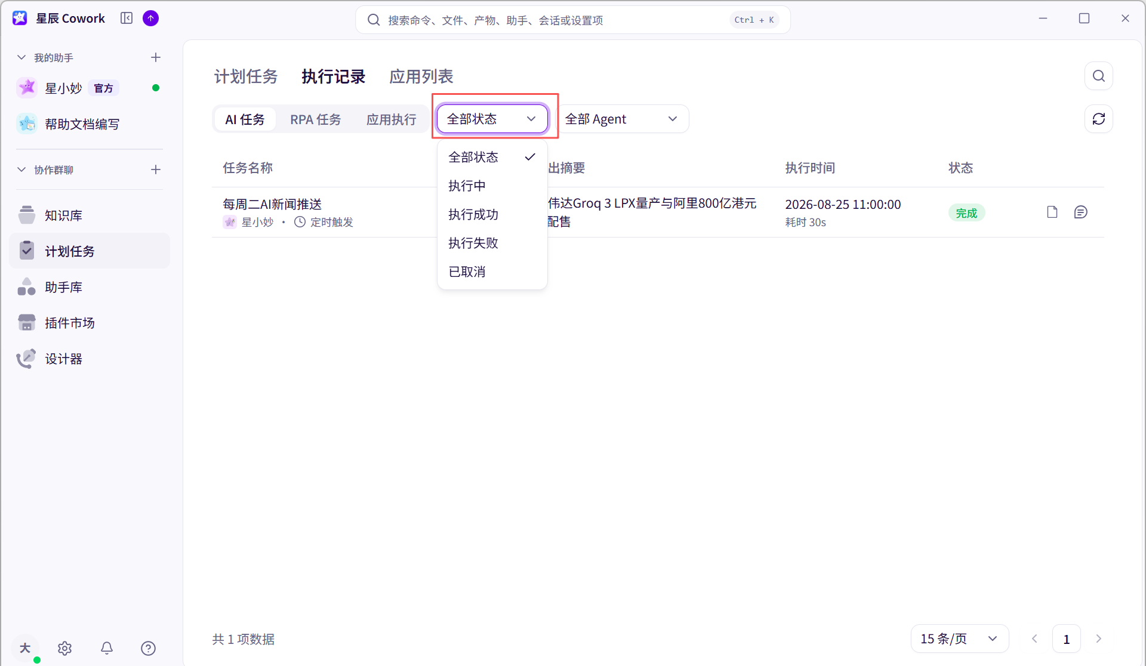The height and width of the screenshot is (666, 1146).
Task: Open the output file icon for 每周二AI新闻推送
Action: pyautogui.click(x=1052, y=212)
